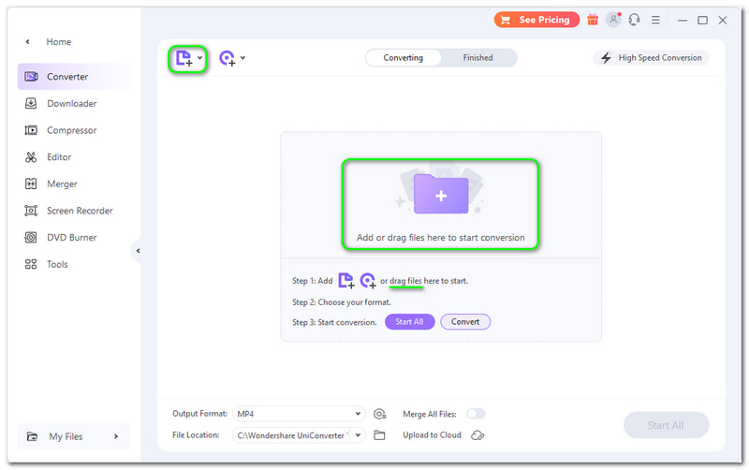Click the purple folder drop area
Screen dimensions: 749x470
(x=440, y=195)
